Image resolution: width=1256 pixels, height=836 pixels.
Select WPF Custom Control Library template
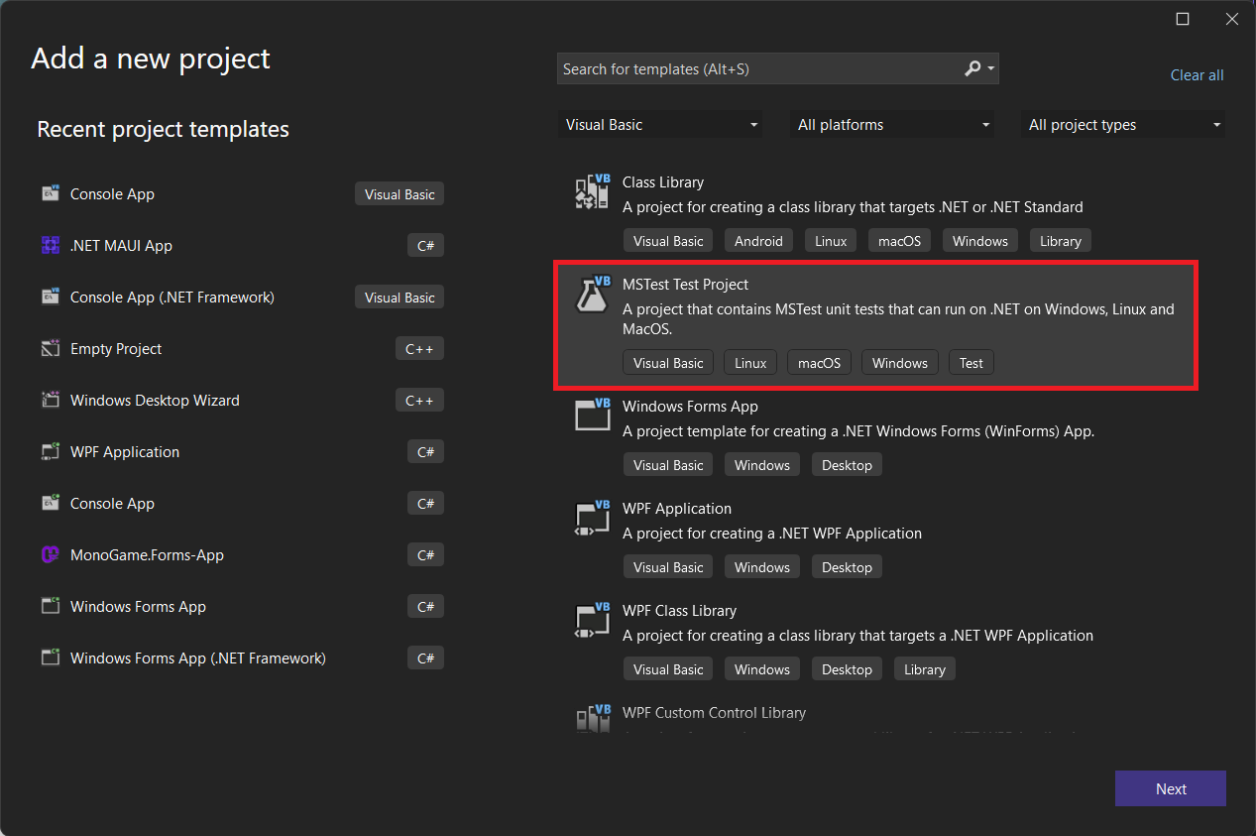click(714, 713)
